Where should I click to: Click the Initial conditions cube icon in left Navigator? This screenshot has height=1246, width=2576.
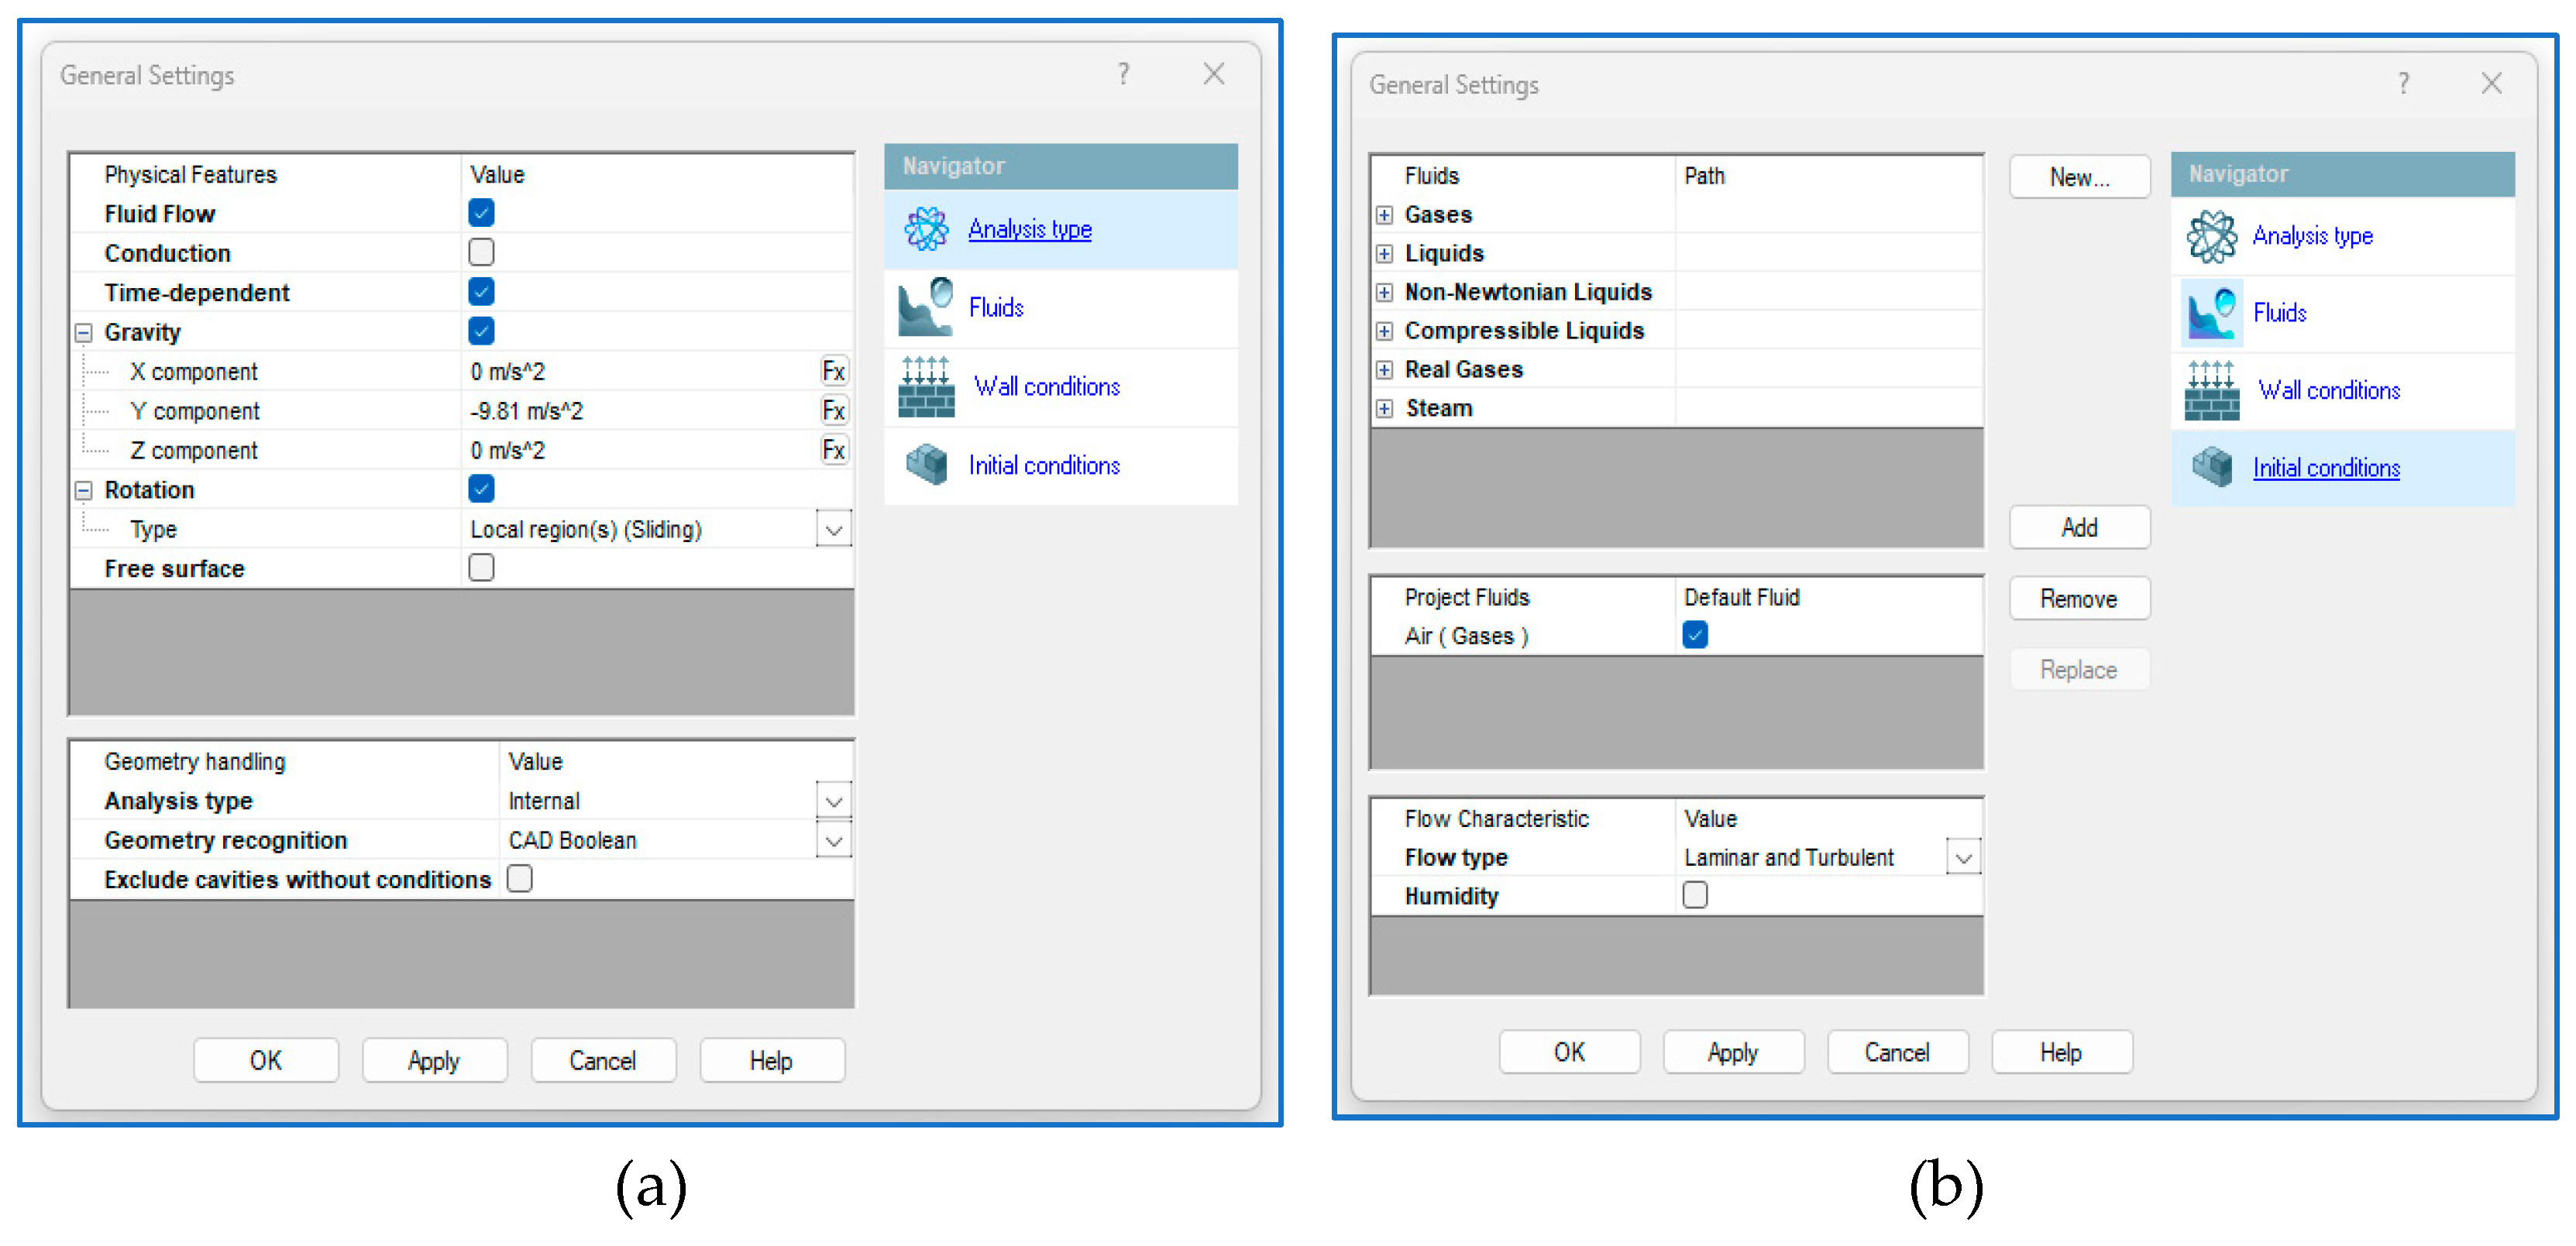pos(926,465)
